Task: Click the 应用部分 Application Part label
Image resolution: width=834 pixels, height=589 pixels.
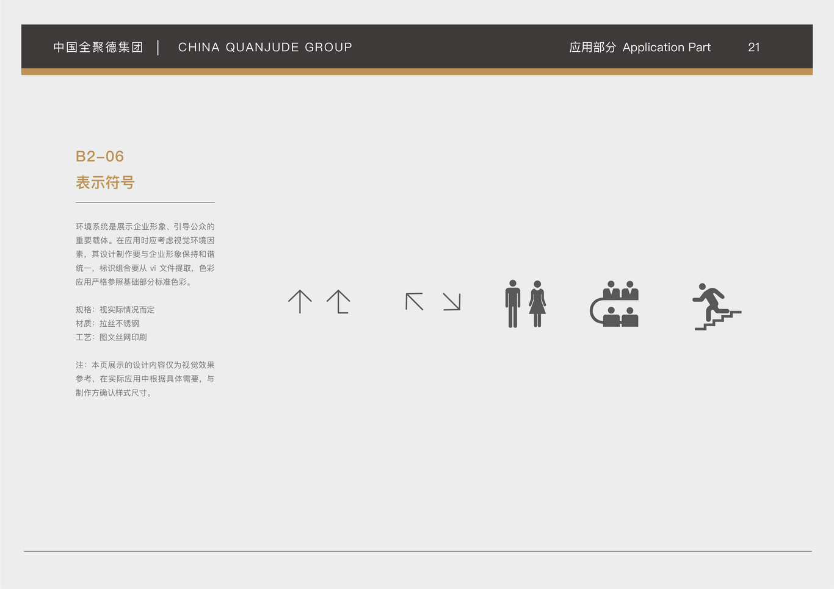Action: click(640, 47)
